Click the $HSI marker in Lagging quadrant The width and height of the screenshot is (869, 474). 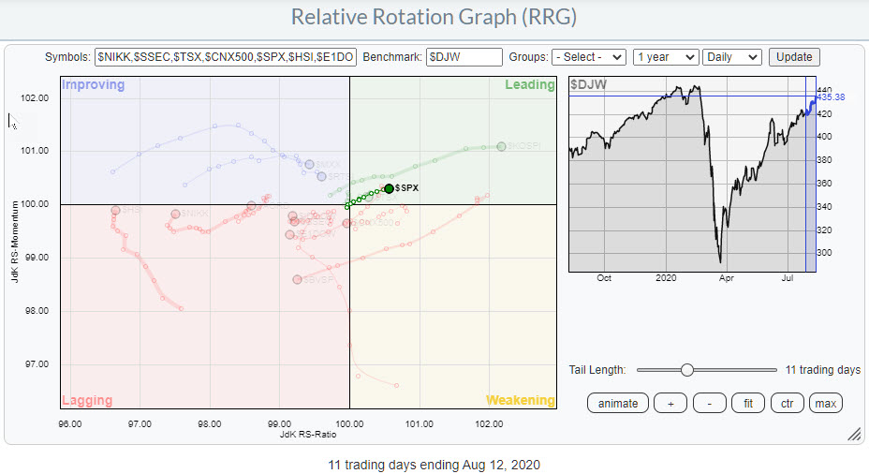pyautogui.click(x=115, y=210)
